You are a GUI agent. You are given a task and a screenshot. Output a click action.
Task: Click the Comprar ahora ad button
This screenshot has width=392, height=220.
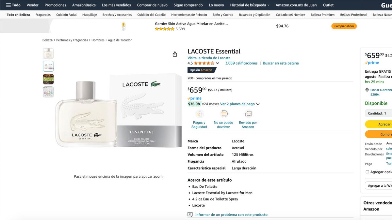[344, 26]
